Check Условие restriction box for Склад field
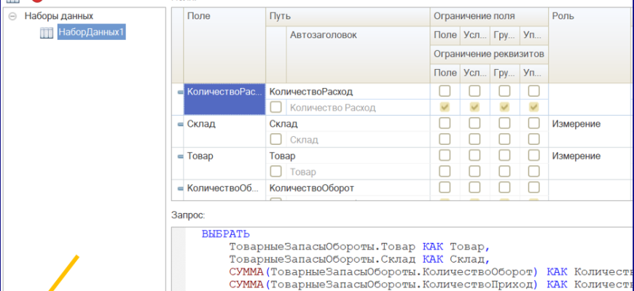This screenshot has height=291, width=634. click(474, 124)
